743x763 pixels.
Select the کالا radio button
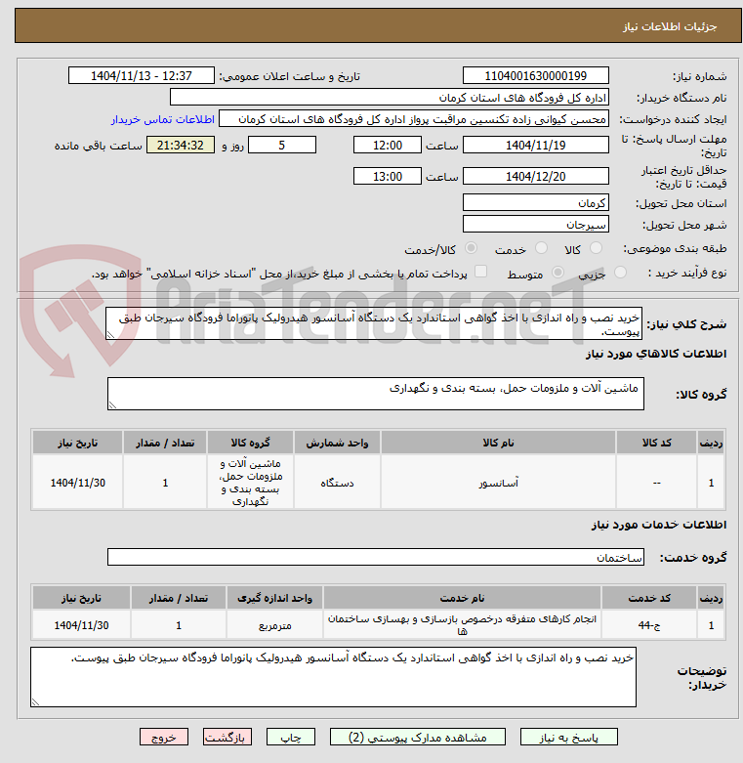(x=596, y=248)
